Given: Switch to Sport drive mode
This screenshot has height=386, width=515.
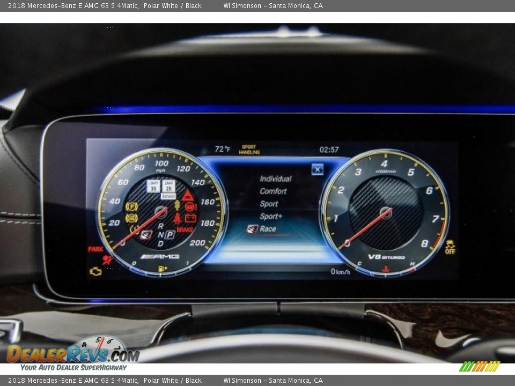Looking at the screenshot, I should pos(269,204).
